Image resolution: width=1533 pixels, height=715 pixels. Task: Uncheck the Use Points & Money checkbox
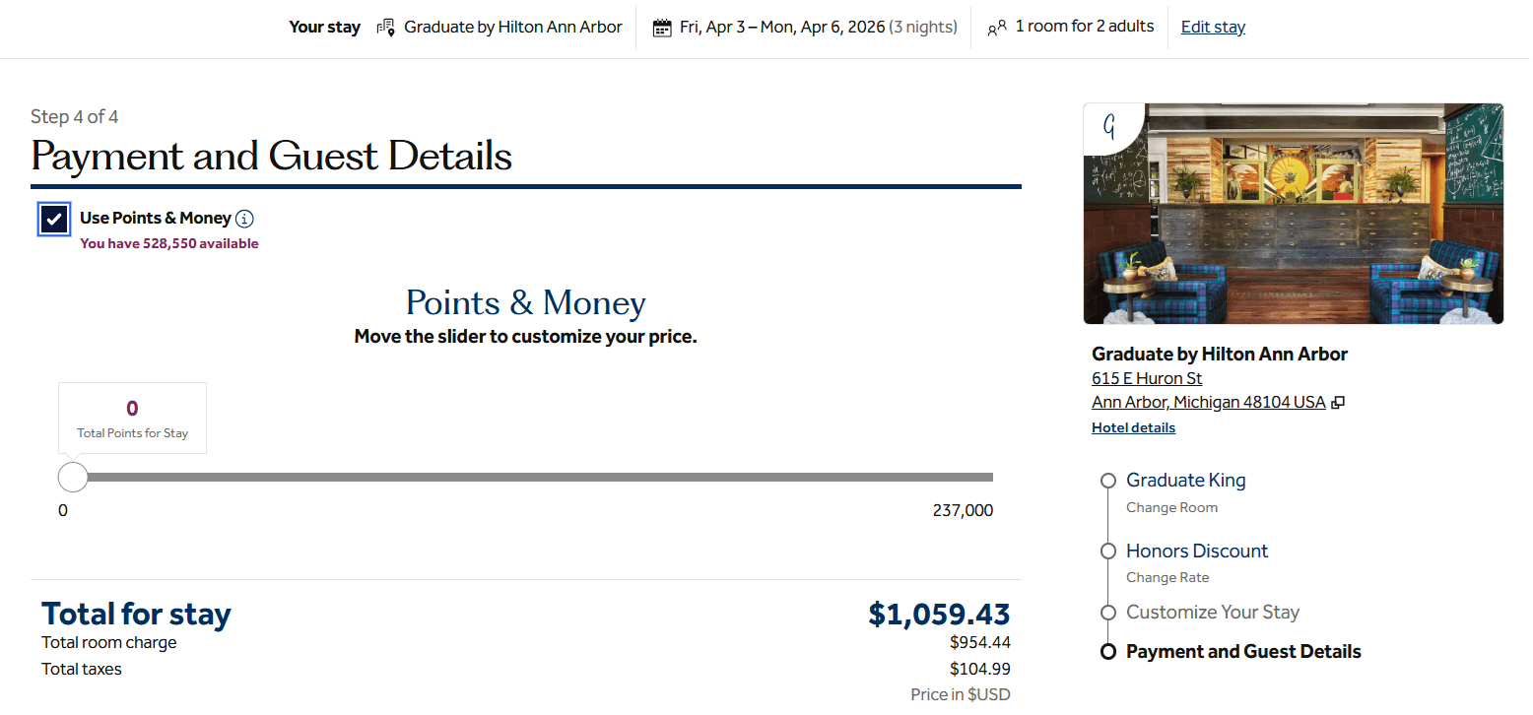pos(55,219)
